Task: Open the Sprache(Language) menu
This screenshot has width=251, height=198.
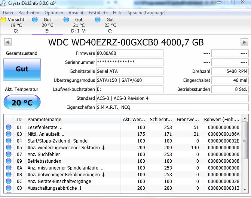Action: pos(147,13)
